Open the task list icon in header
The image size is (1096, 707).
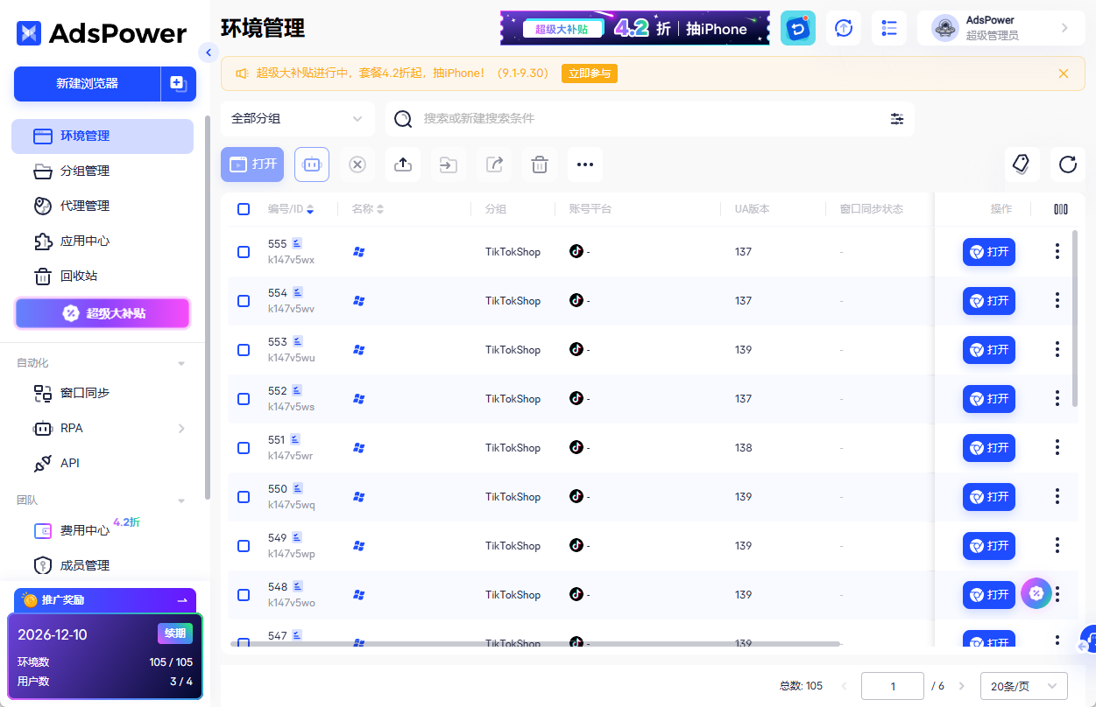pos(889,28)
